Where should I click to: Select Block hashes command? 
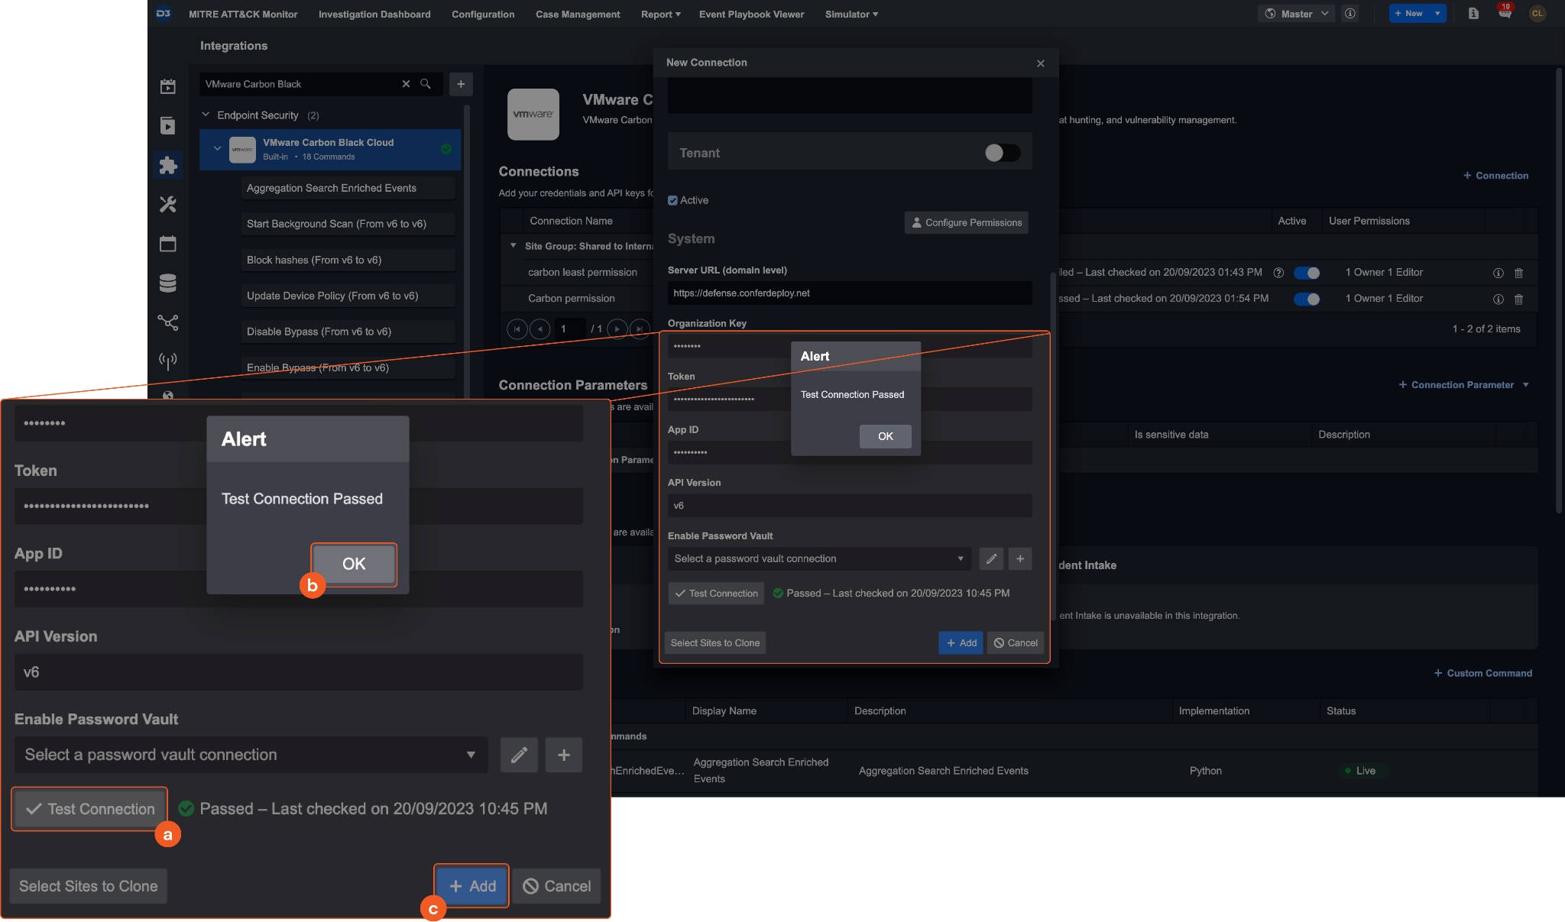coord(348,260)
